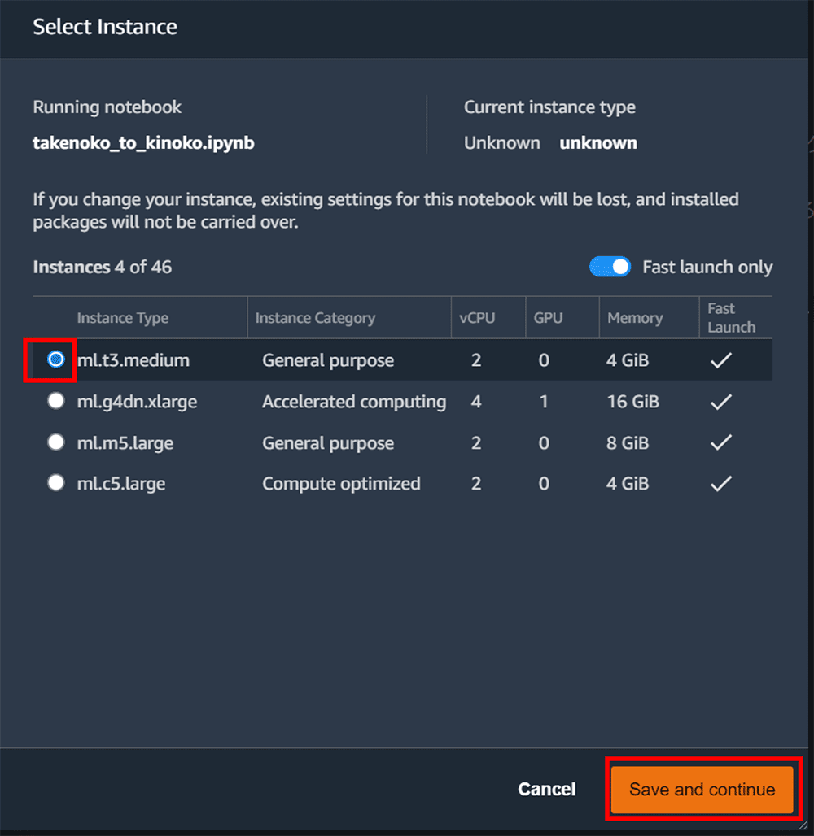Select the ml.t3.medium radio button
The image size is (814, 836).
tap(55, 359)
